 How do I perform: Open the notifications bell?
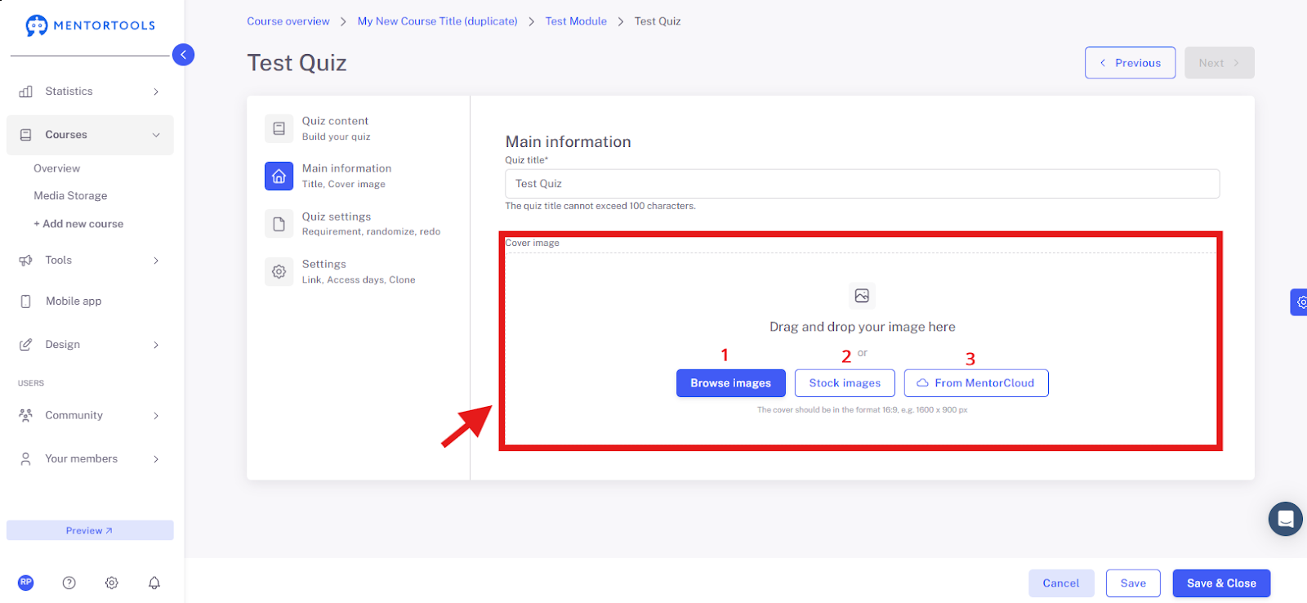point(154,583)
